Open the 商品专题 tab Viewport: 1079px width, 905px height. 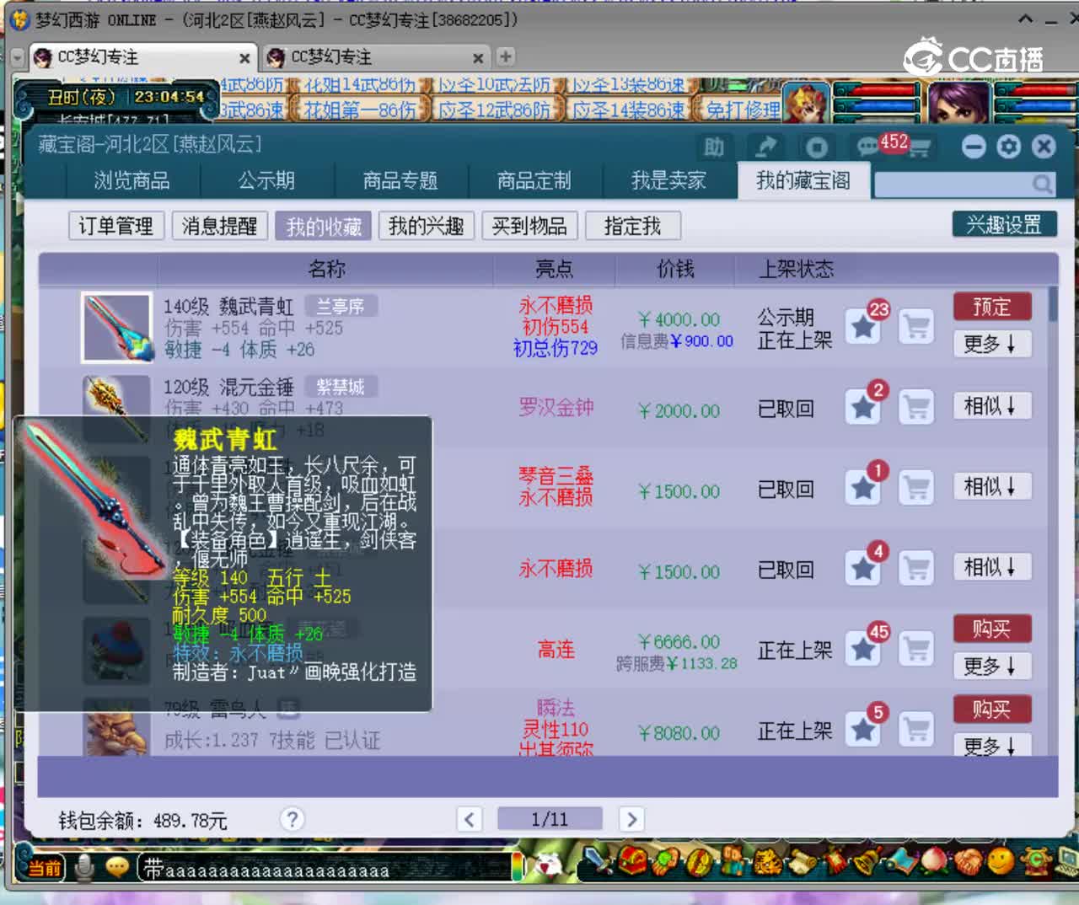click(x=400, y=180)
